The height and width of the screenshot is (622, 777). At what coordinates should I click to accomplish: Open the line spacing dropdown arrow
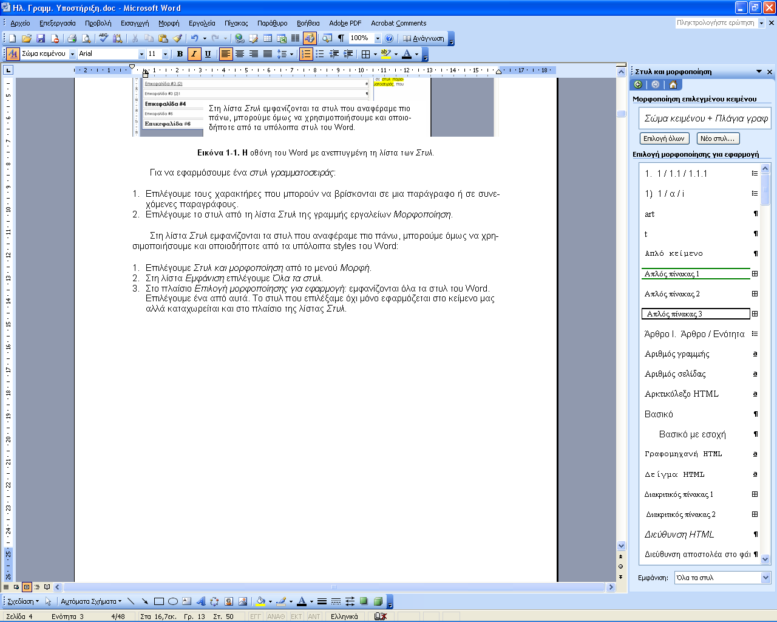(x=291, y=54)
